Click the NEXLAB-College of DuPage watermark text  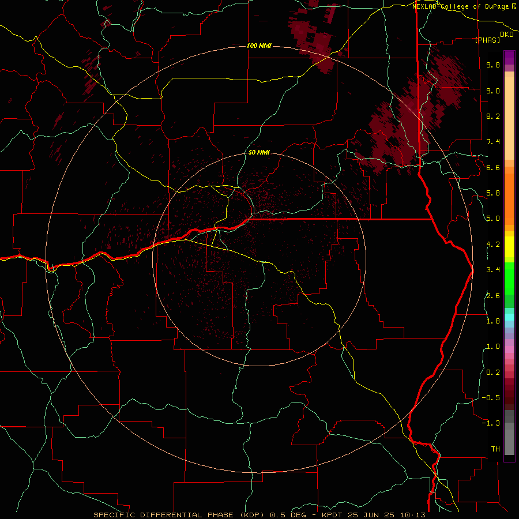(x=461, y=6)
